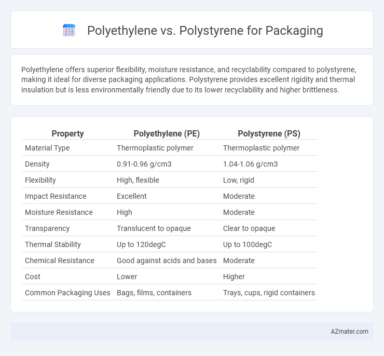The width and height of the screenshot is (384, 356).
Task: Click the title Polyethylene vs. Polystyrene for Packaging
Action: 205,31
